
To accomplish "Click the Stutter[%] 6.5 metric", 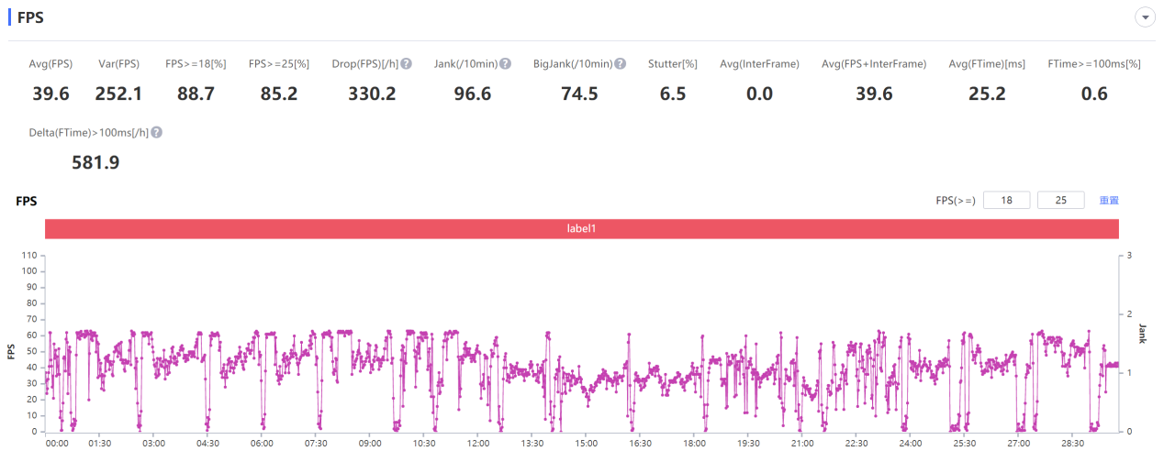I will coord(673,93).
